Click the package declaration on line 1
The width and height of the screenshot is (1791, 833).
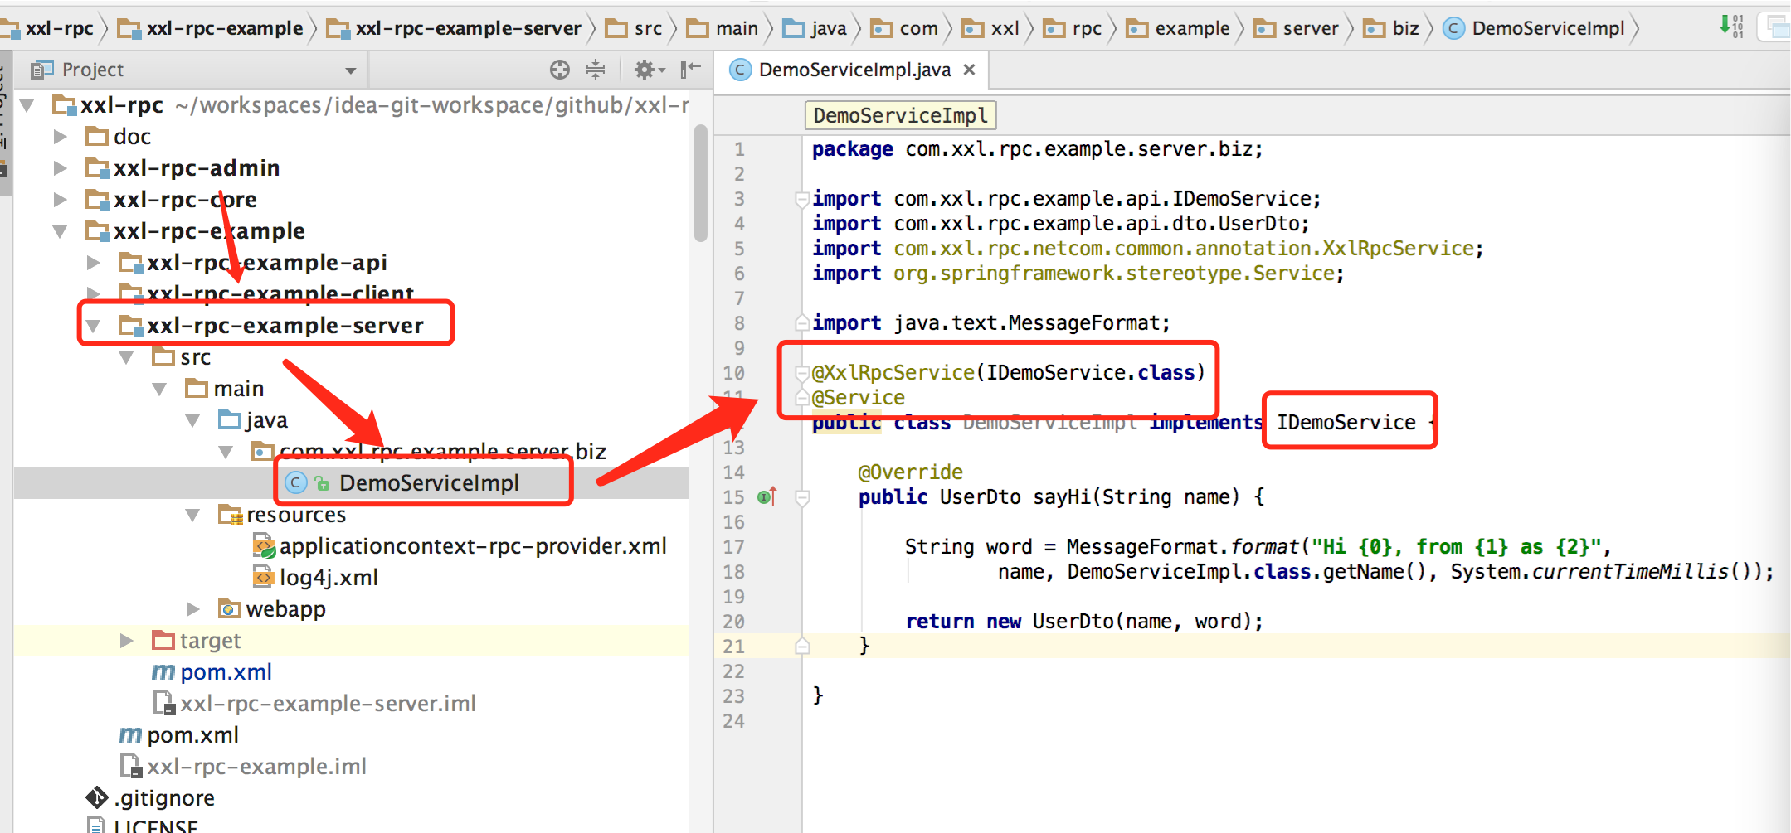tap(1037, 149)
